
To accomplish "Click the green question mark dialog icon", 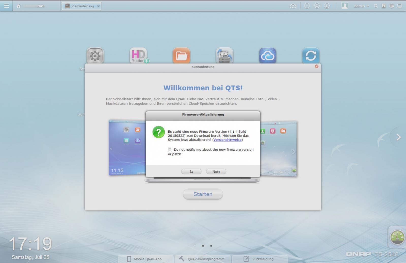I will point(159,132).
